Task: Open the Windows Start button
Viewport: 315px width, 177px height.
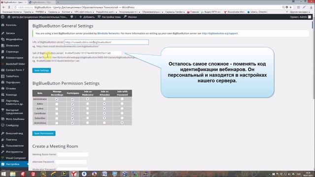Action: click(x=3, y=174)
